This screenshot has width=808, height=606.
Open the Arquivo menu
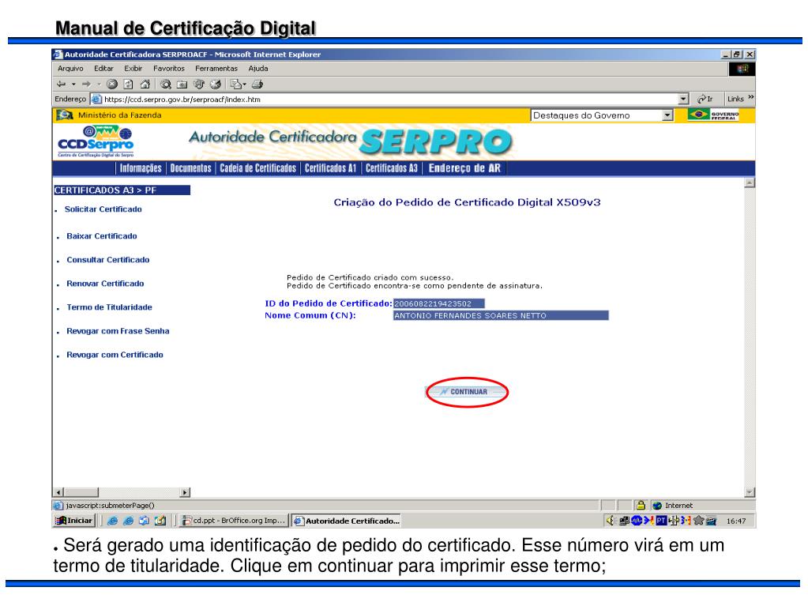[x=70, y=69]
